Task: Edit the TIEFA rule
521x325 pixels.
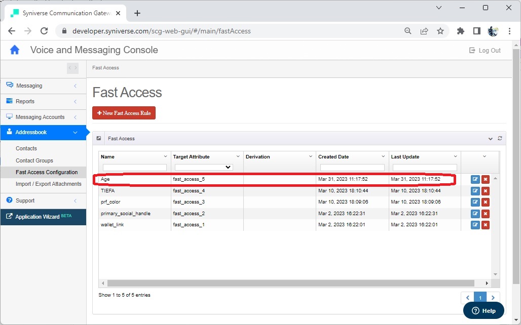Action: (x=475, y=191)
